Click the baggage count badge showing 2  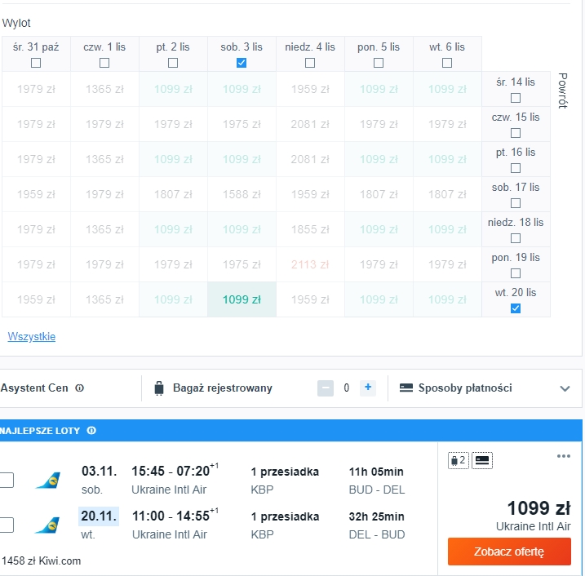pyautogui.click(x=459, y=460)
